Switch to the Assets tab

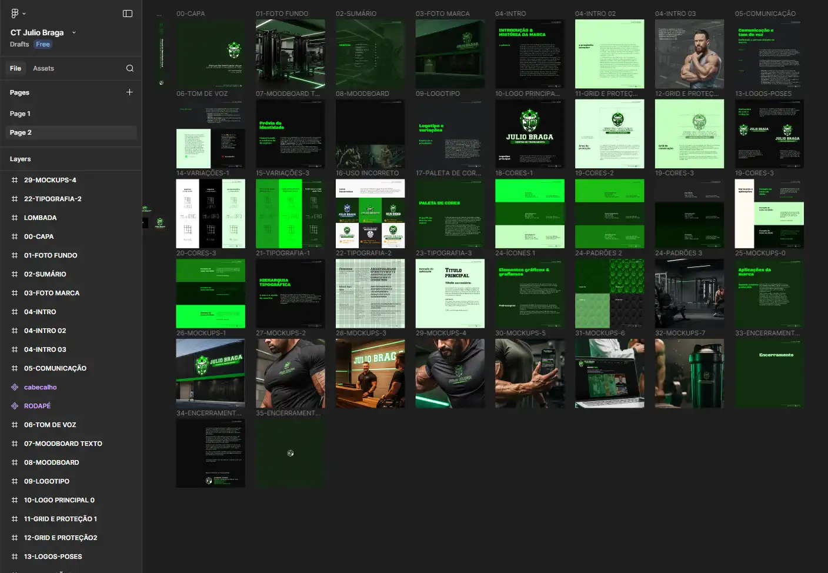[x=44, y=68]
